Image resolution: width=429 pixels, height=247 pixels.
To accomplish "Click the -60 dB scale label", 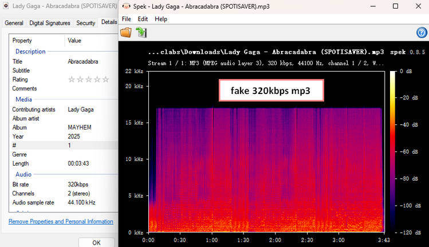I will click(409, 152).
